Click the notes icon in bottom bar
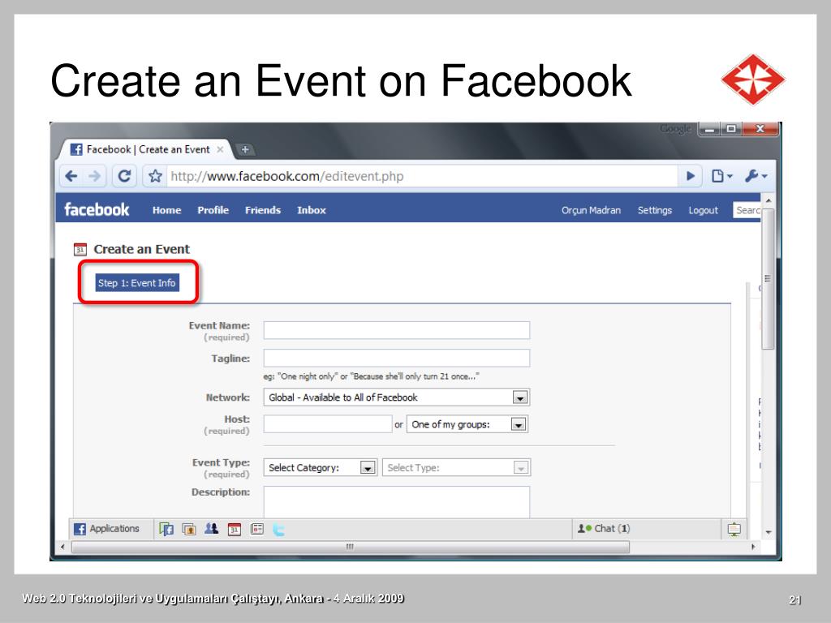Screen dimensions: 831x623 (x=257, y=529)
